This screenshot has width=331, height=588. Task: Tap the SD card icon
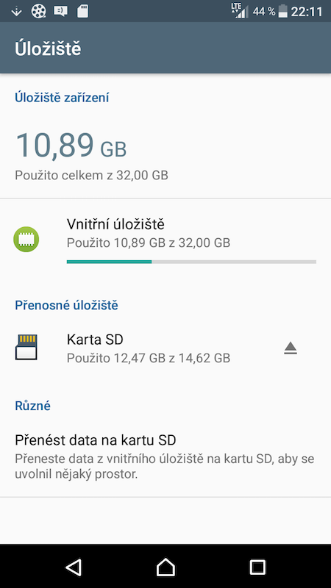[x=26, y=348]
